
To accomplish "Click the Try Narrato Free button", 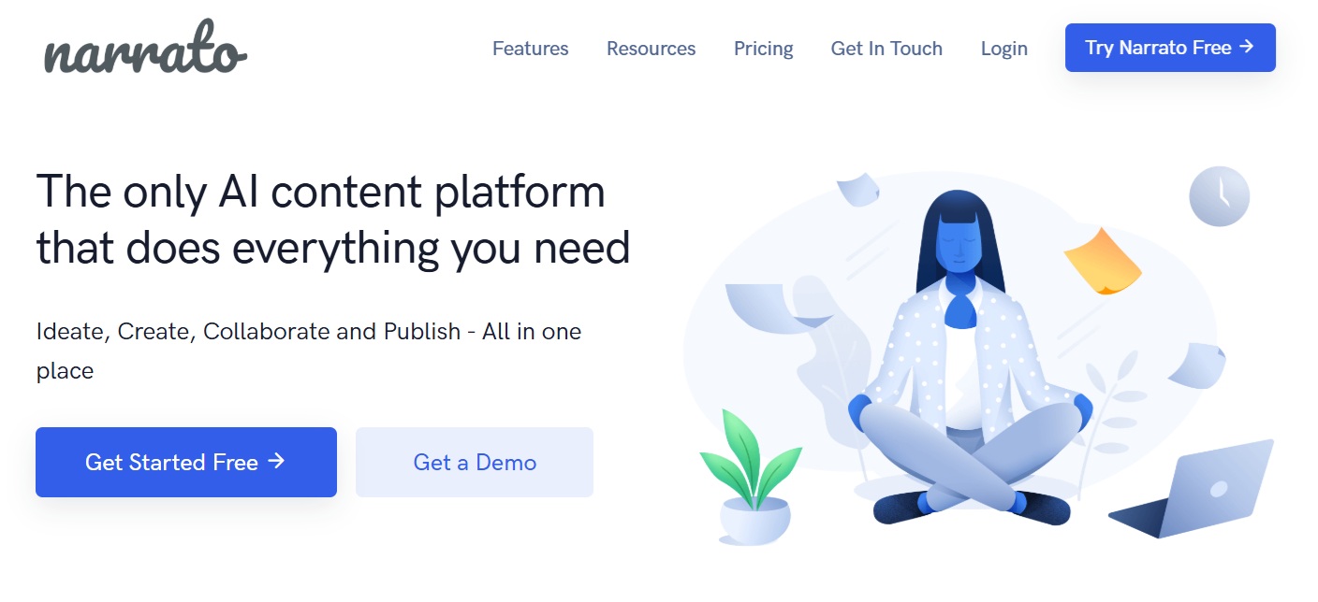I will click(x=1170, y=48).
